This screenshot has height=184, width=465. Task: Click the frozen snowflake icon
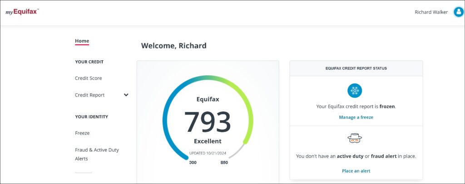(x=355, y=91)
